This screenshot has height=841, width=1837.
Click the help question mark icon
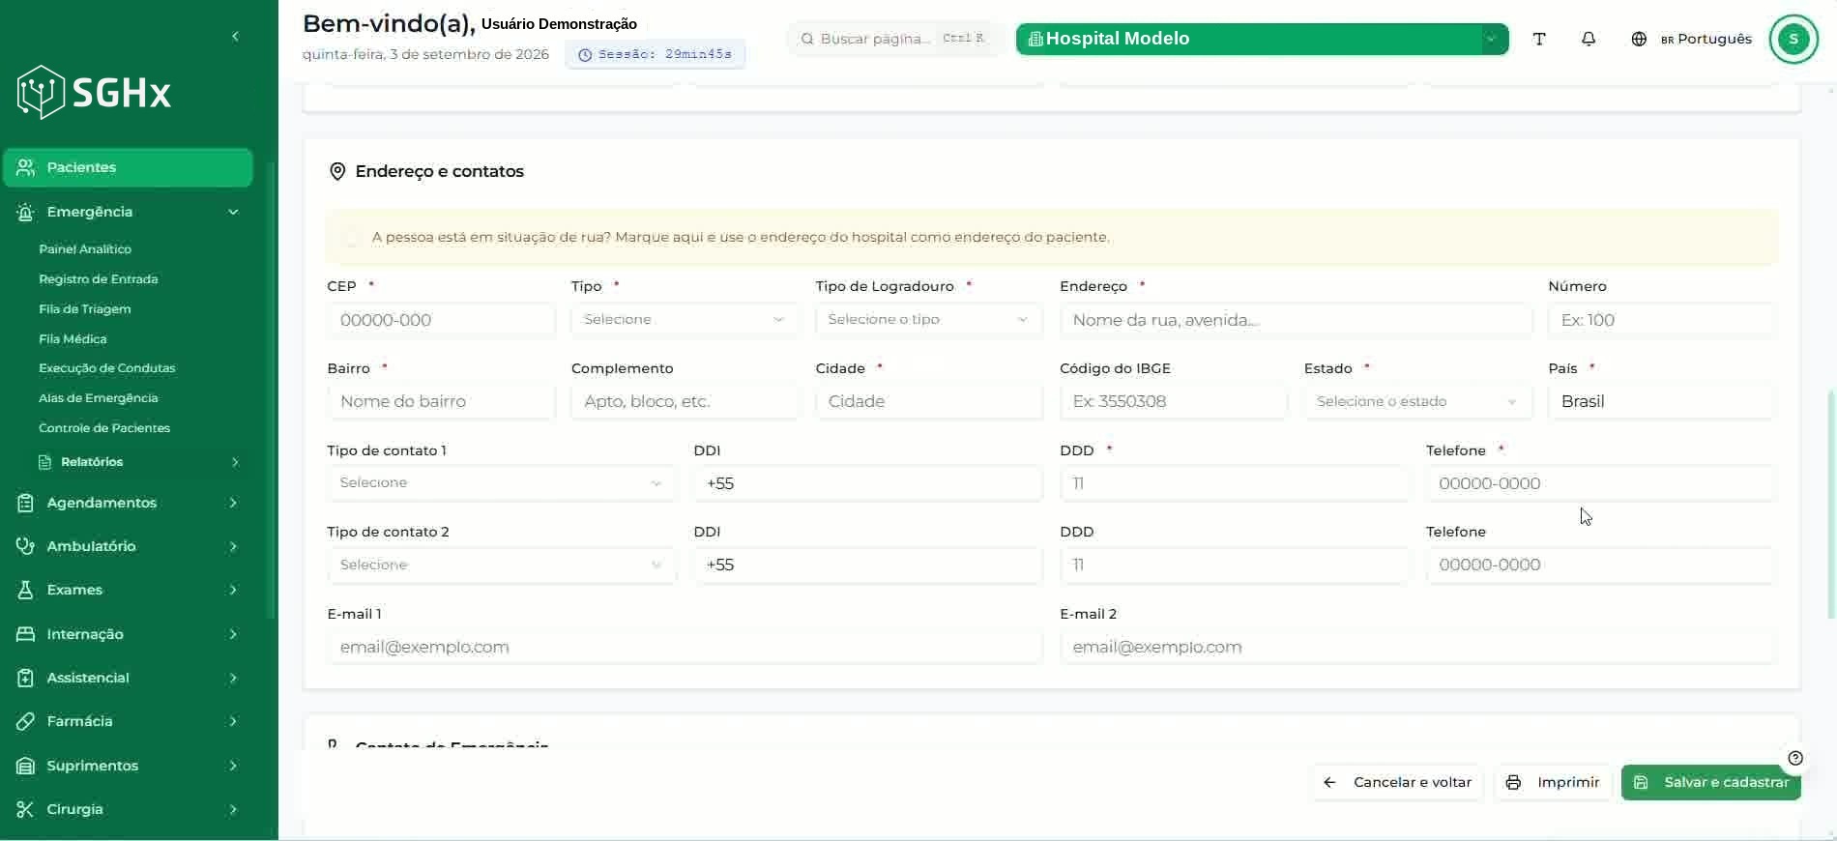(x=1795, y=758)
